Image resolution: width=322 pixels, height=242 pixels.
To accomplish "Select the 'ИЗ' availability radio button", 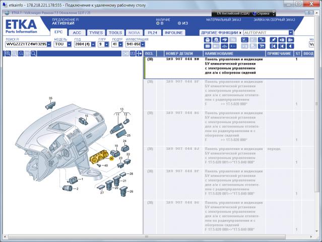I will point(179,23).
